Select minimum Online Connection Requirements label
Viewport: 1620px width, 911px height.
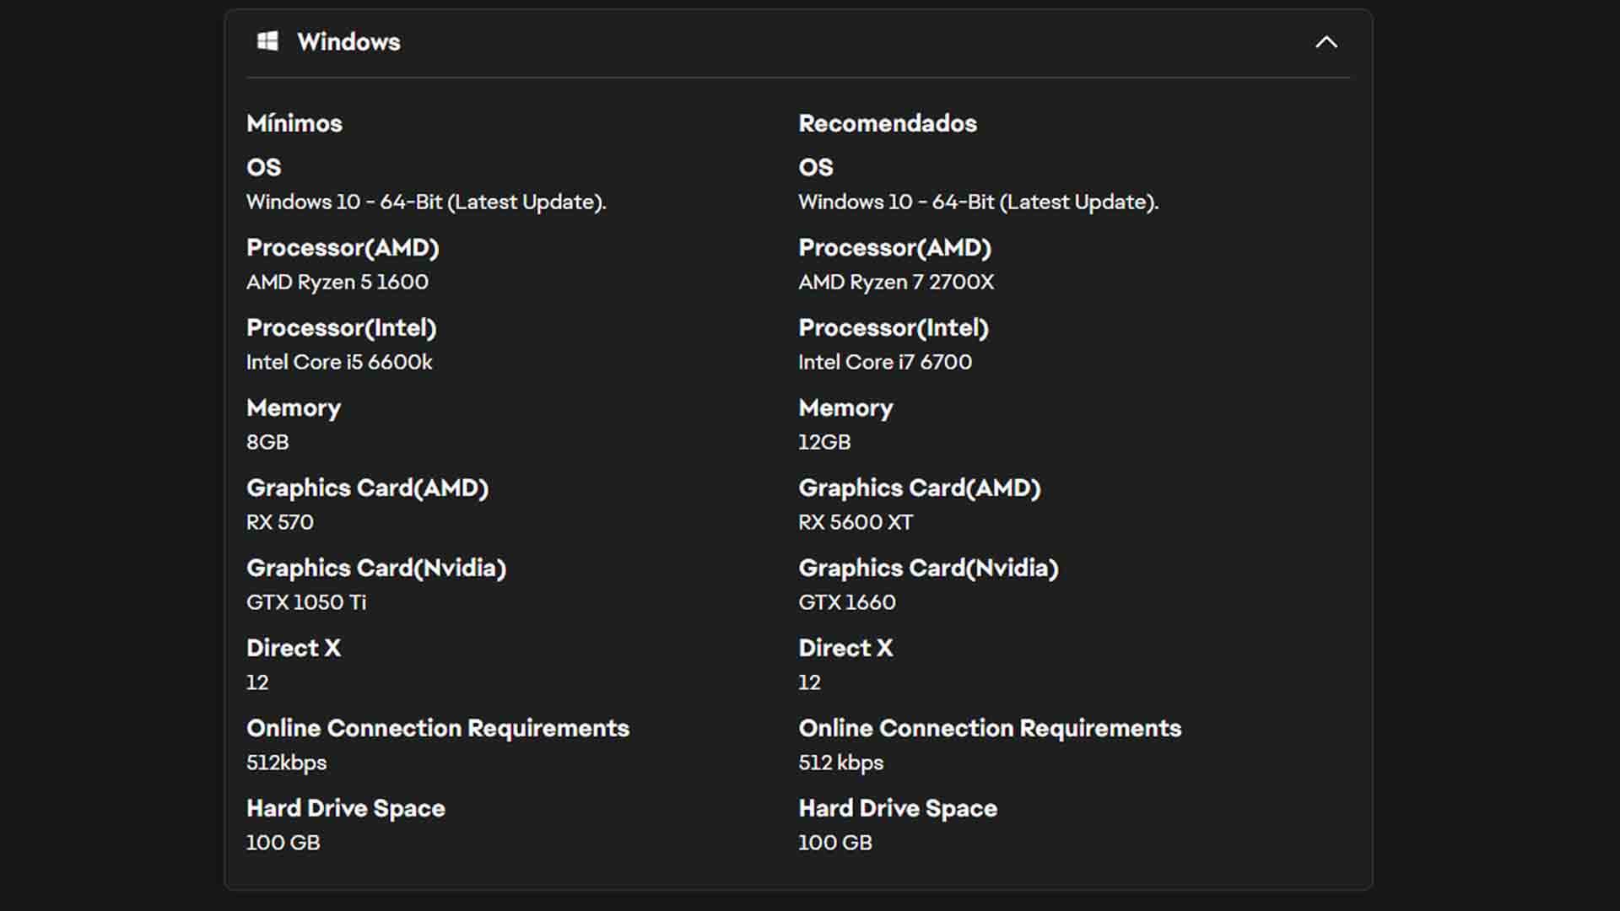click(x=438, y=729)
